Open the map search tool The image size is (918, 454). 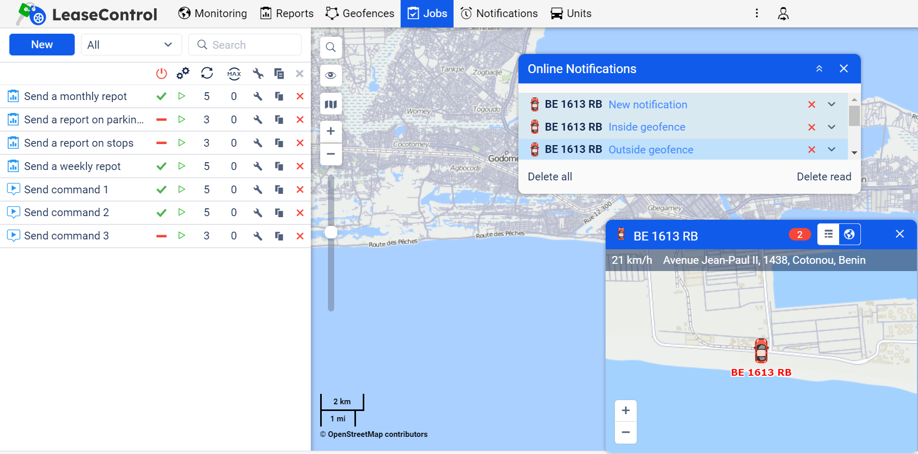(x=331, y=48)
